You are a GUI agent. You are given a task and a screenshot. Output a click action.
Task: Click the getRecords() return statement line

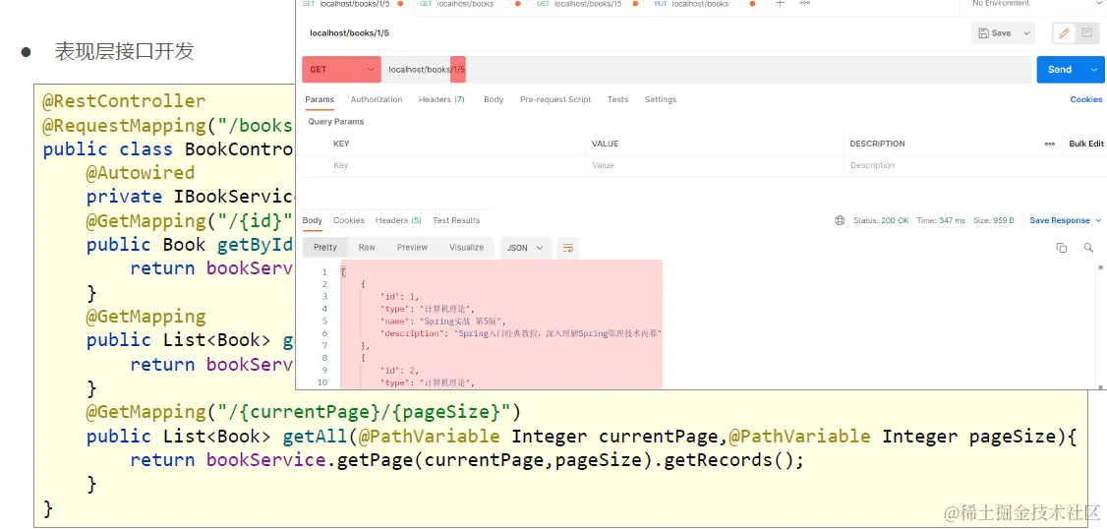(x=467, y=460)
